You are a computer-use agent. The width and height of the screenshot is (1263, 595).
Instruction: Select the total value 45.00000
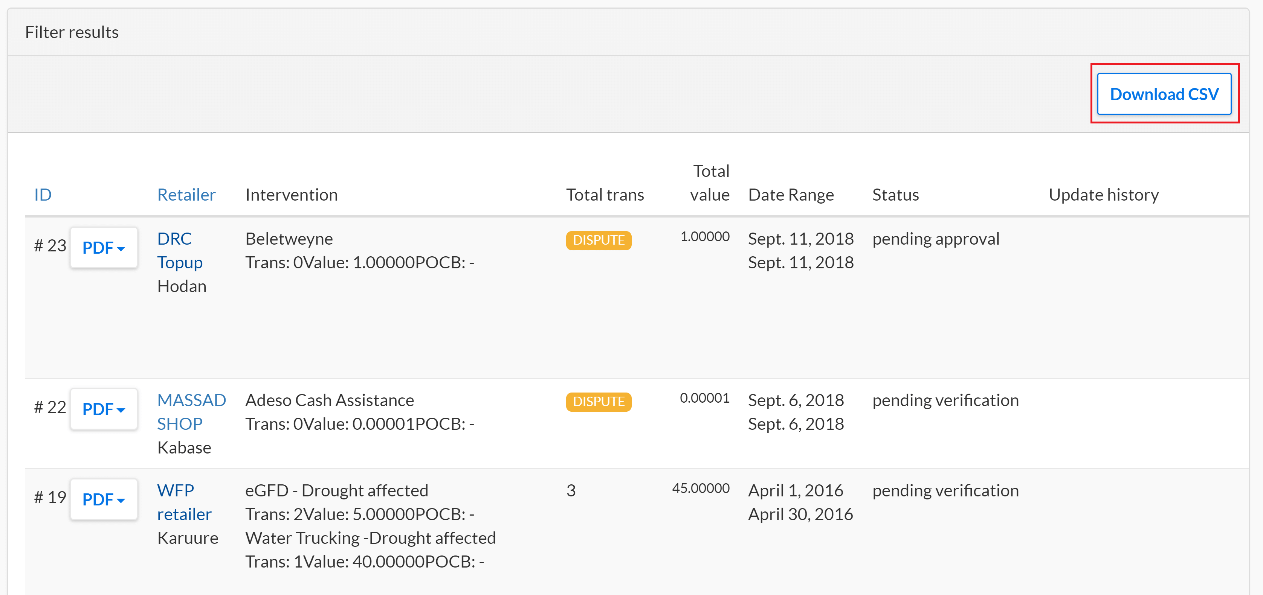tap(701, 488)
